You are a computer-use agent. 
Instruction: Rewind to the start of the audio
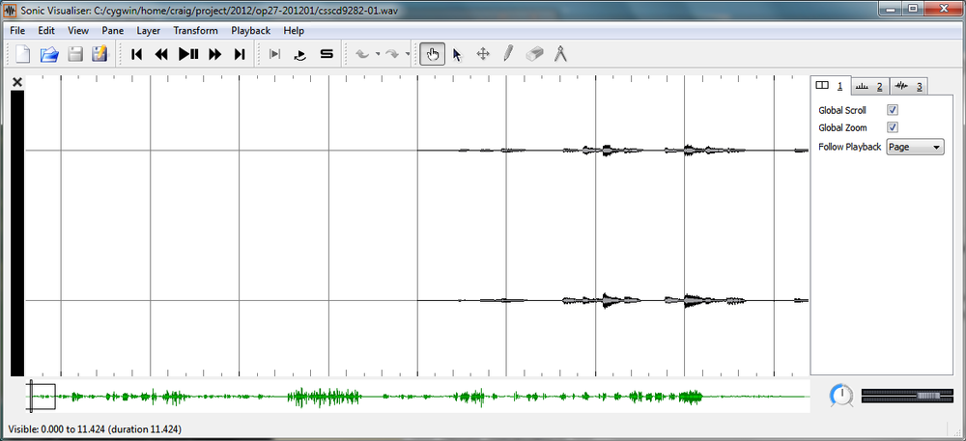(136, 54)
